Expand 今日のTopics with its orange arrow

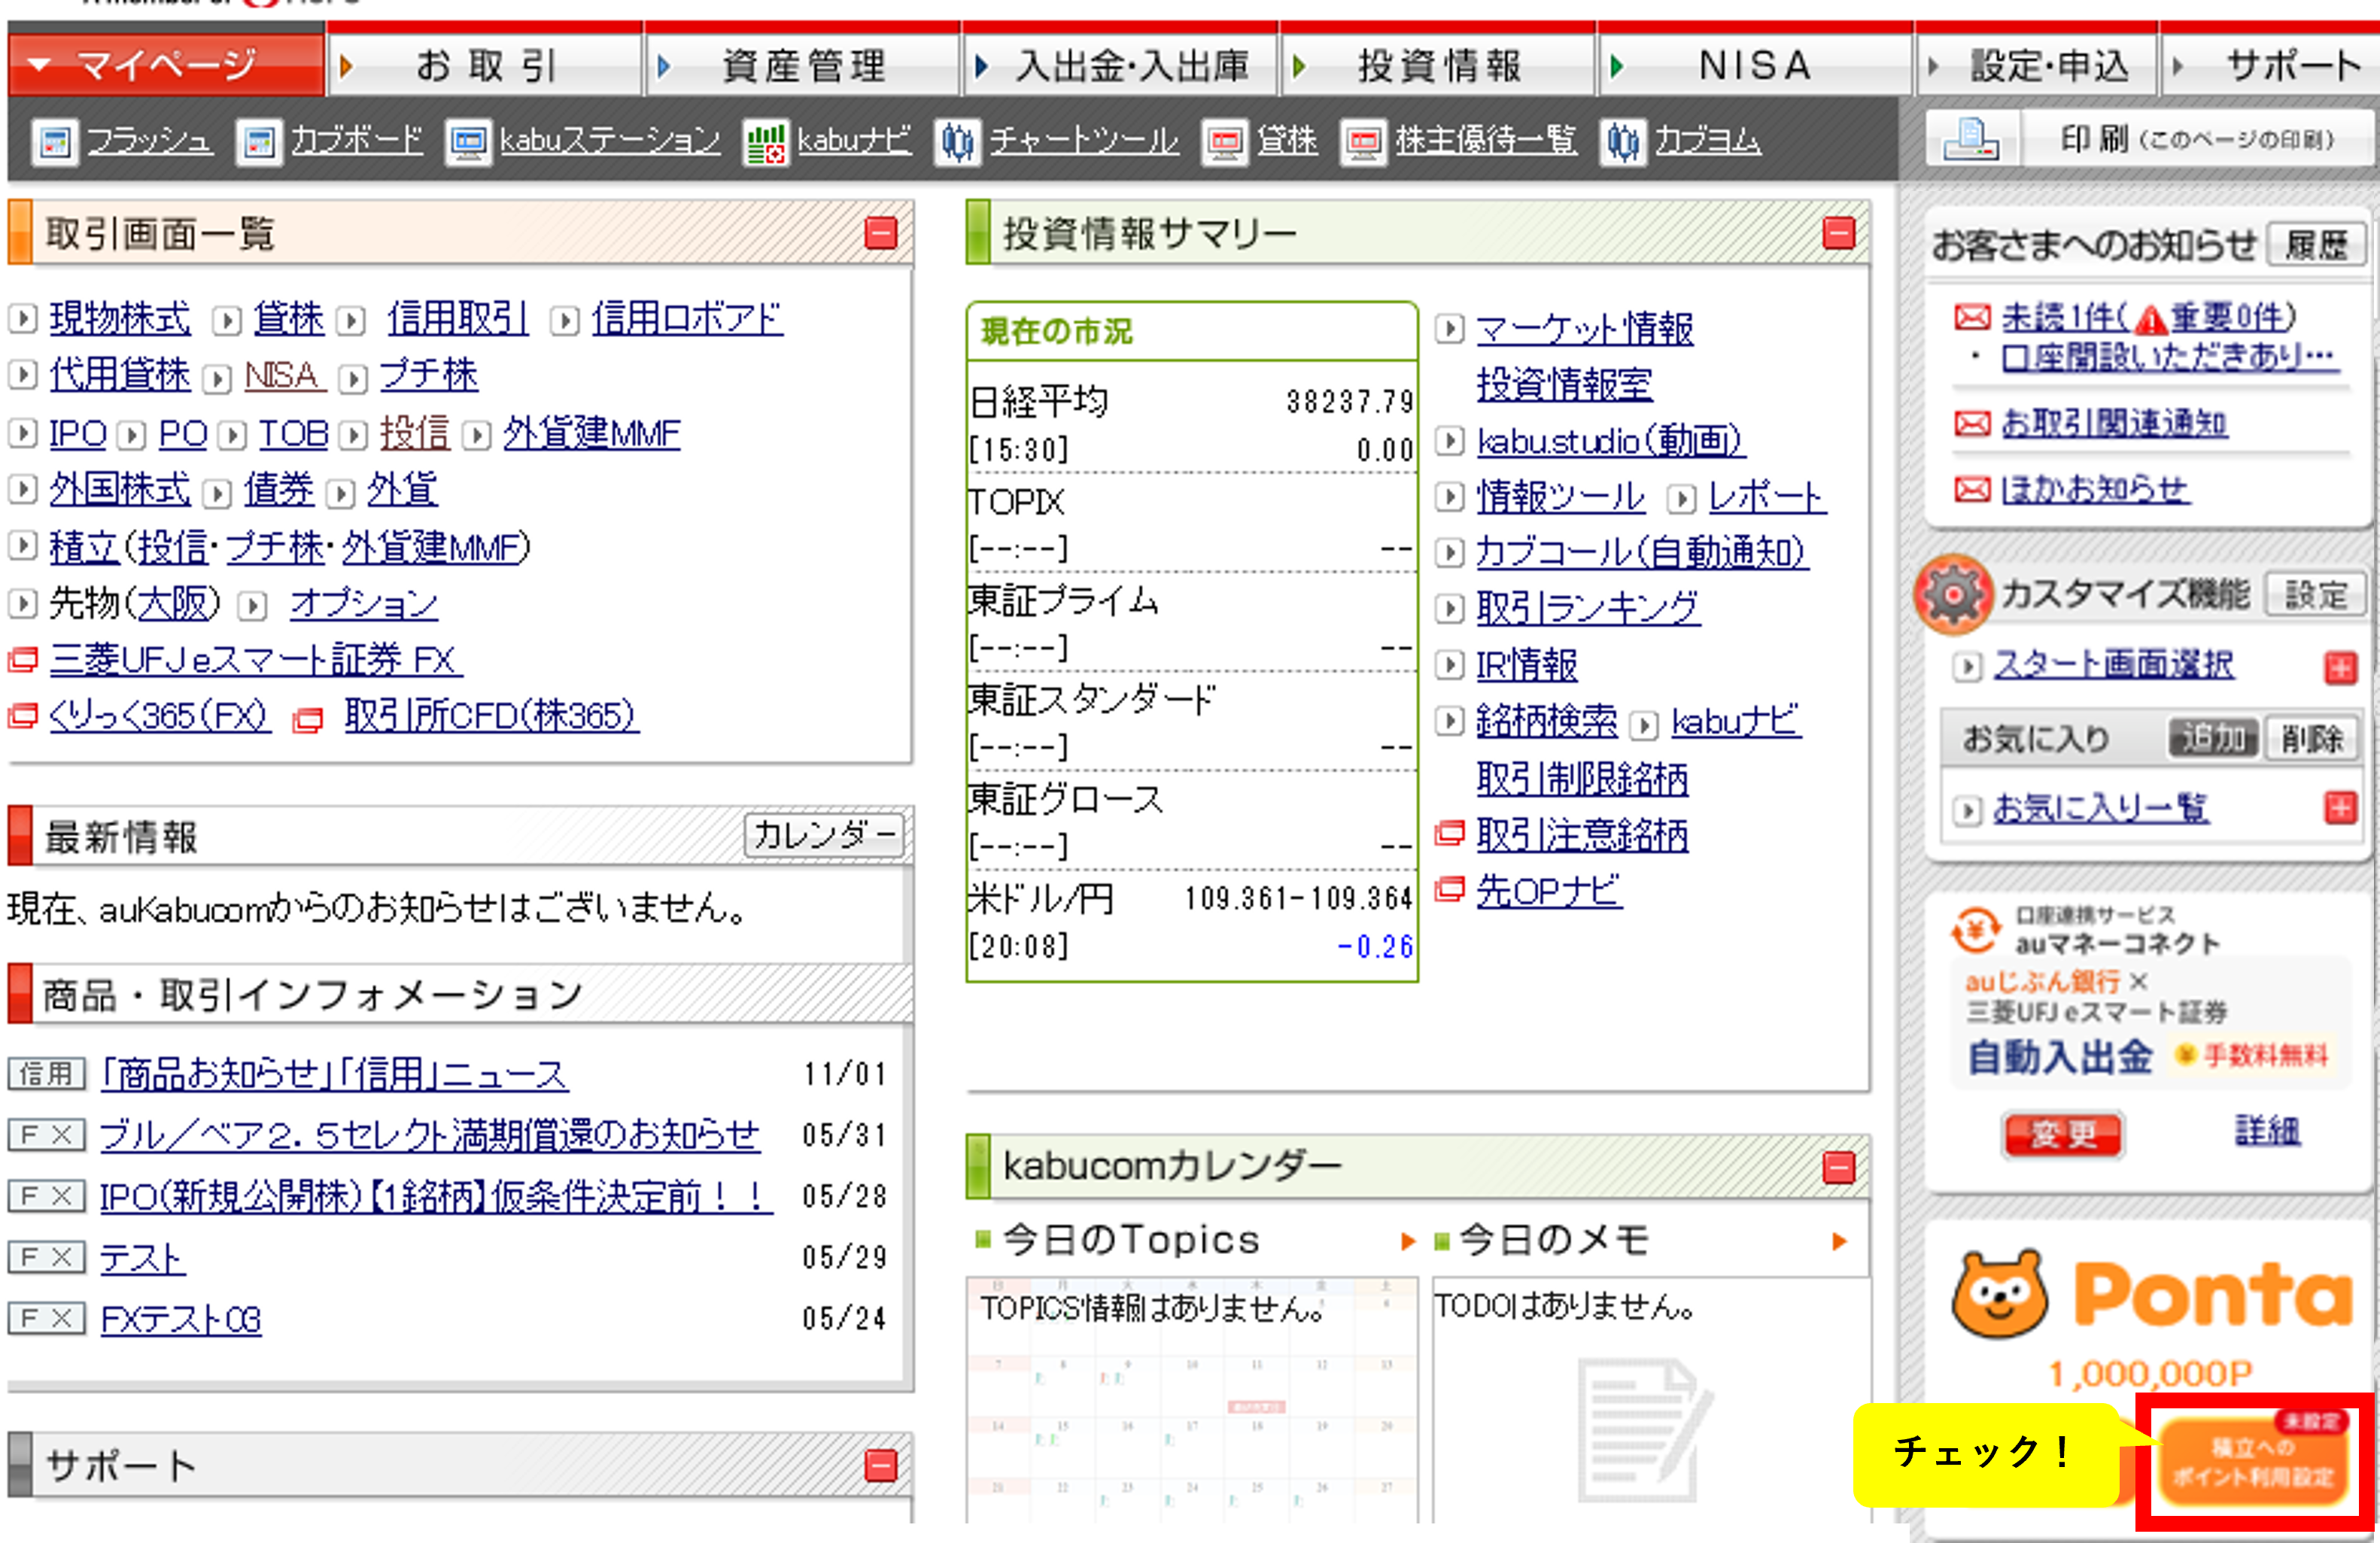pos(1408,1242)
